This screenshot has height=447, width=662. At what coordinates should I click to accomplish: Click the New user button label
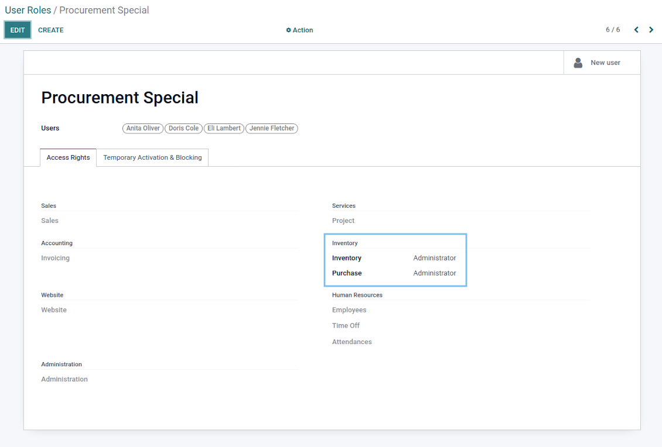click(x=605, y=63)
